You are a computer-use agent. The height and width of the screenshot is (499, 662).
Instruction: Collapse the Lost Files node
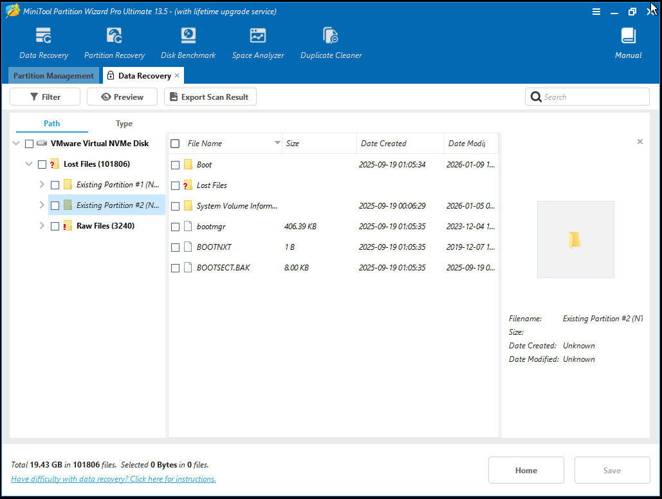(28, 164)
